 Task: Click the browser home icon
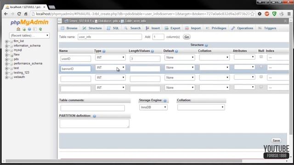[26, 14]
